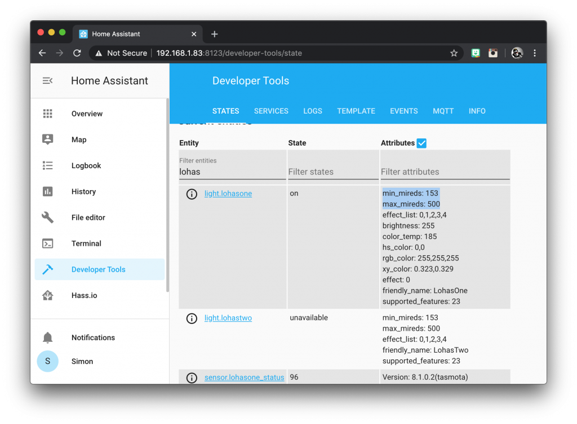Switch to the TEMPLATE tab

coord(356,111)
